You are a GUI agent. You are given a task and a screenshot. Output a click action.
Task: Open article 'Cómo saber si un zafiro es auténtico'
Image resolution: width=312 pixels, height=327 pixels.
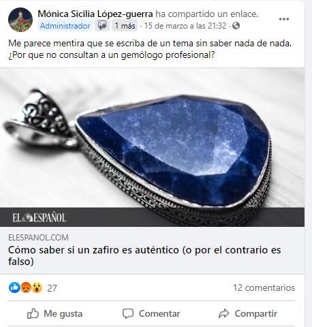click(x=144, y=255)
